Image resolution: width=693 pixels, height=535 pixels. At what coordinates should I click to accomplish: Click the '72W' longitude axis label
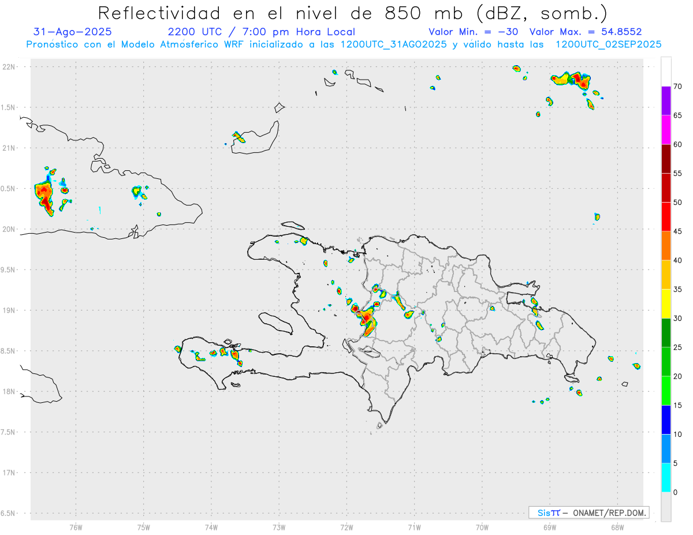click(x=346, y=527)
